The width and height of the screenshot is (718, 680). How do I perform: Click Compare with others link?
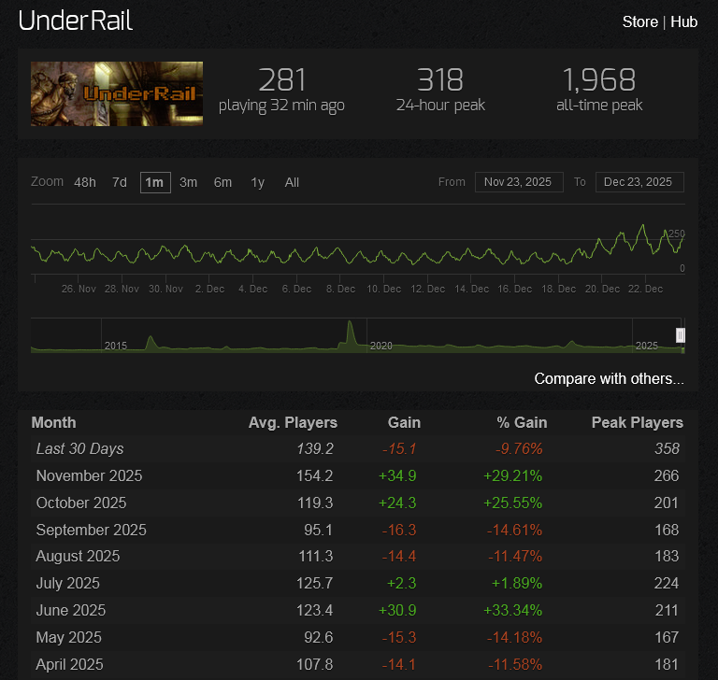(x=609, y=379)
